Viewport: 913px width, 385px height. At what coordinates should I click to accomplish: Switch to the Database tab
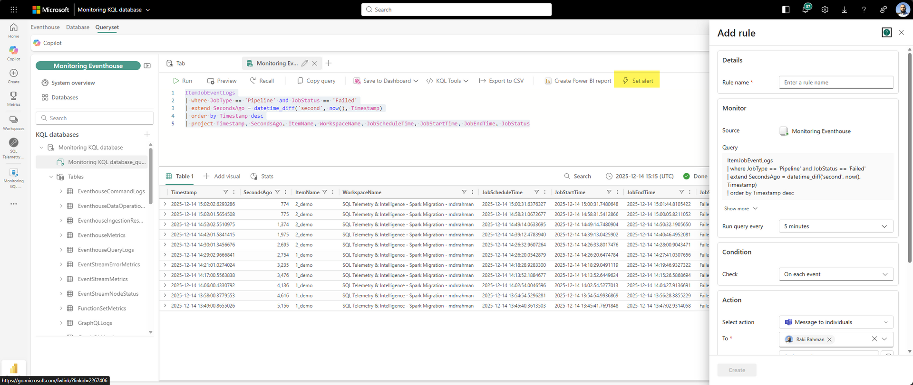[78, 27]
